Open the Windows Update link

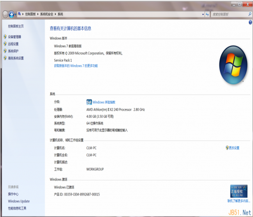[x=19, y=201]
